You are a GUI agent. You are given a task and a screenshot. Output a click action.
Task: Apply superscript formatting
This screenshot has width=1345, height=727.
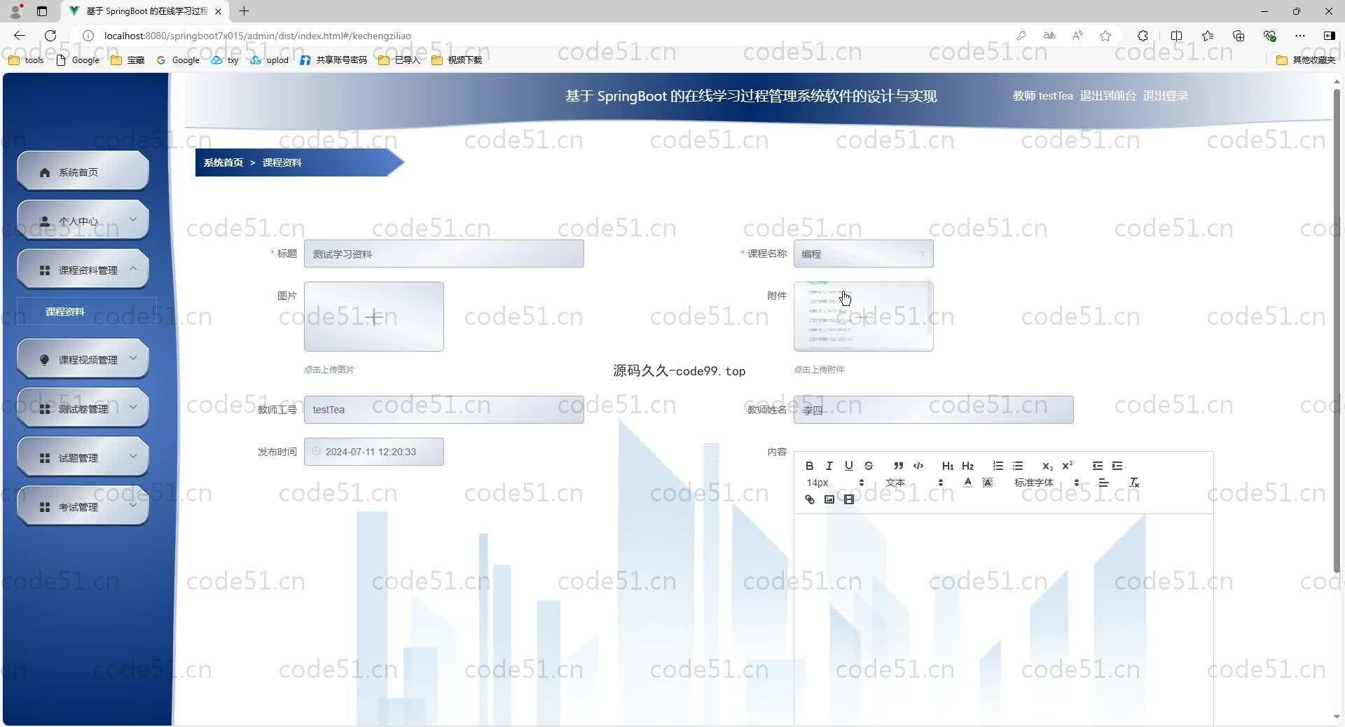click(1067, 466)
